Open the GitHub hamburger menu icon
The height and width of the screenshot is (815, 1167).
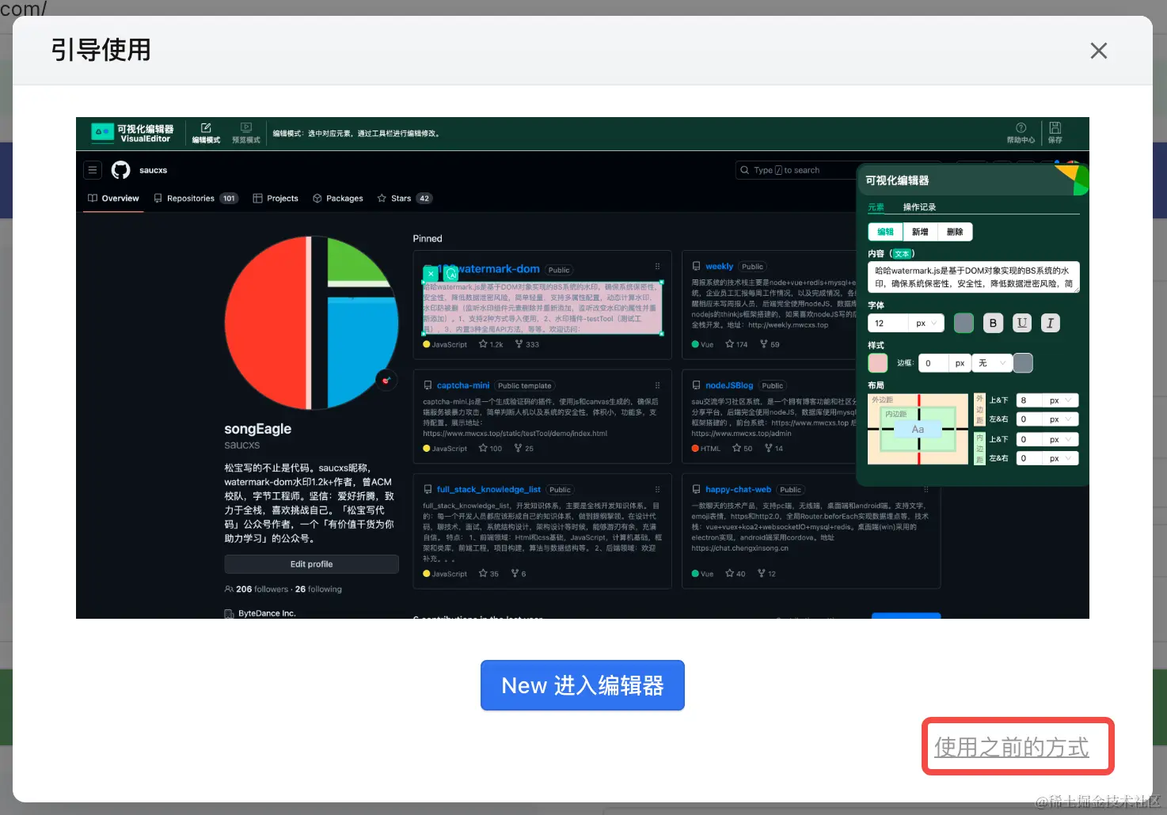pyautogui.click(x=93, y=170)
